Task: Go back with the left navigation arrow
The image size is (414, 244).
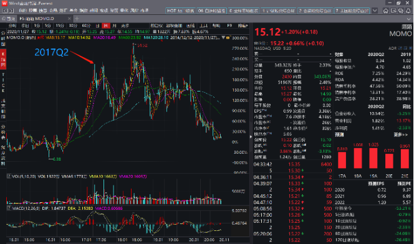Action: click(5, 11)
